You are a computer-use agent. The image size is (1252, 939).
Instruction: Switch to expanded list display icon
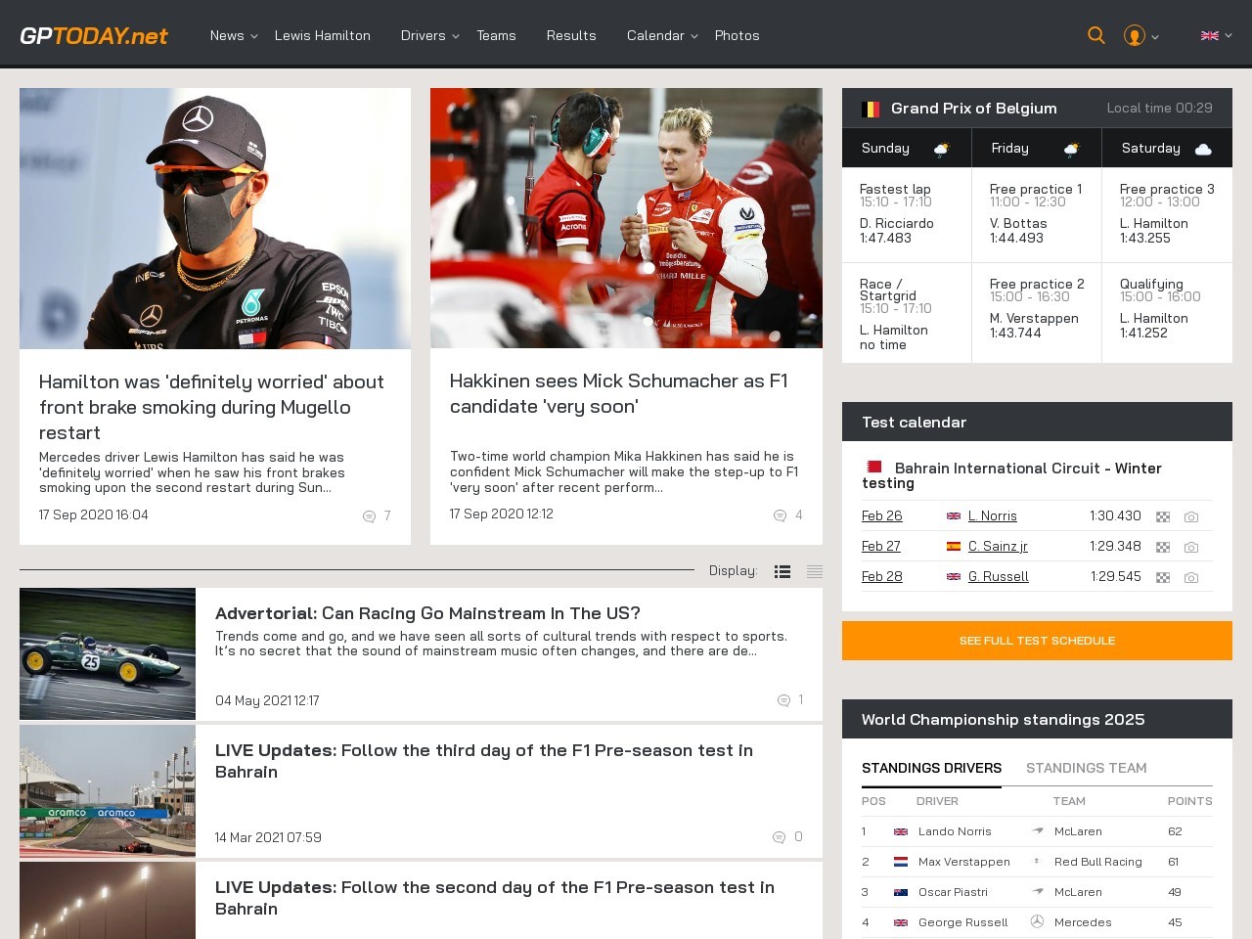click(x=782, y=571)
